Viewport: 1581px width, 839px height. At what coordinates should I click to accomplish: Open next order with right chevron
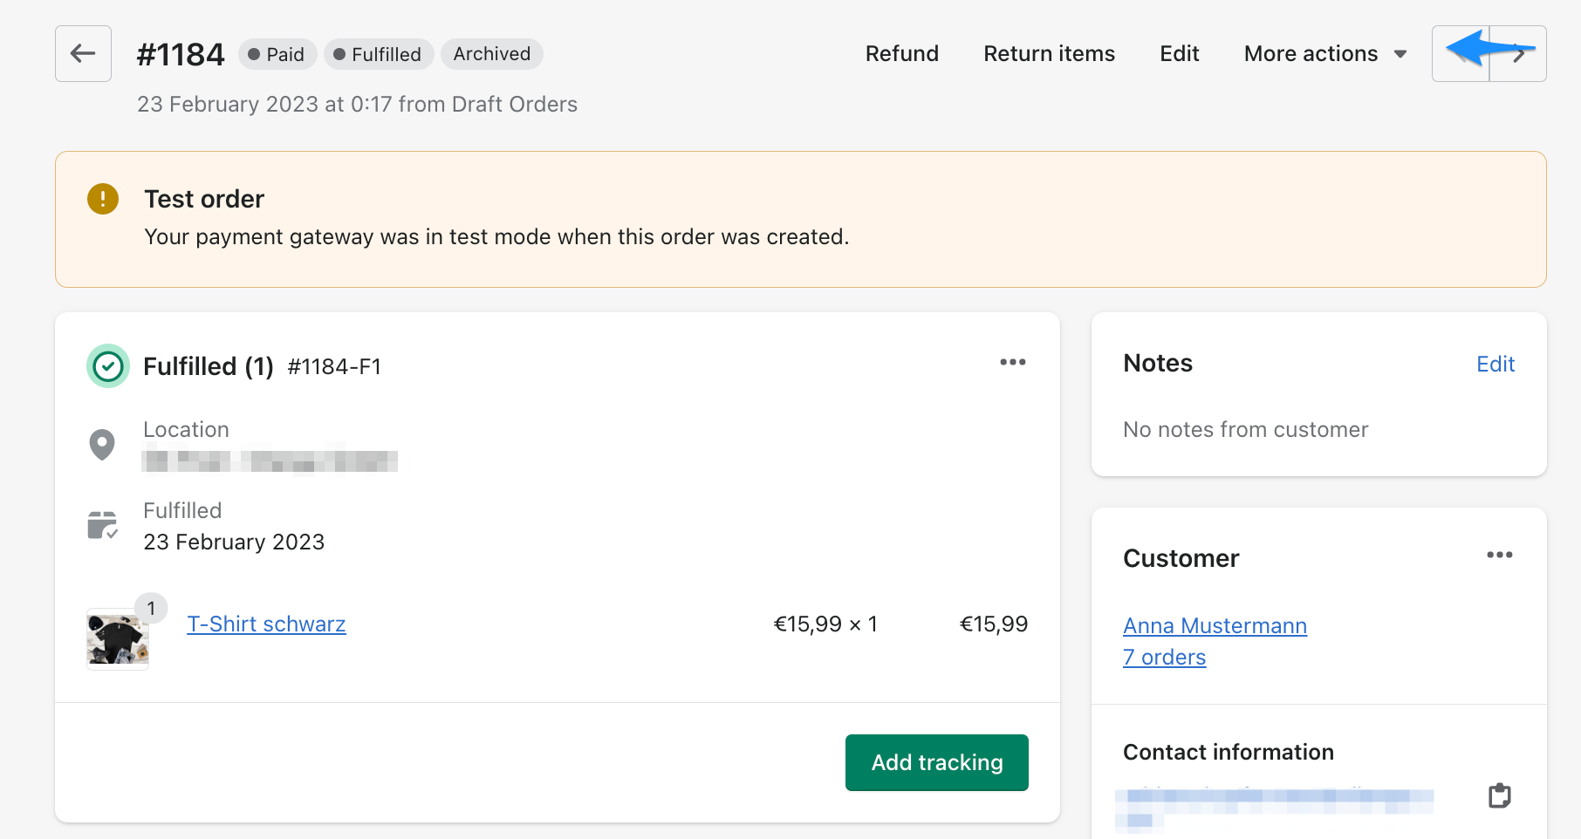tap(1518, 54)
